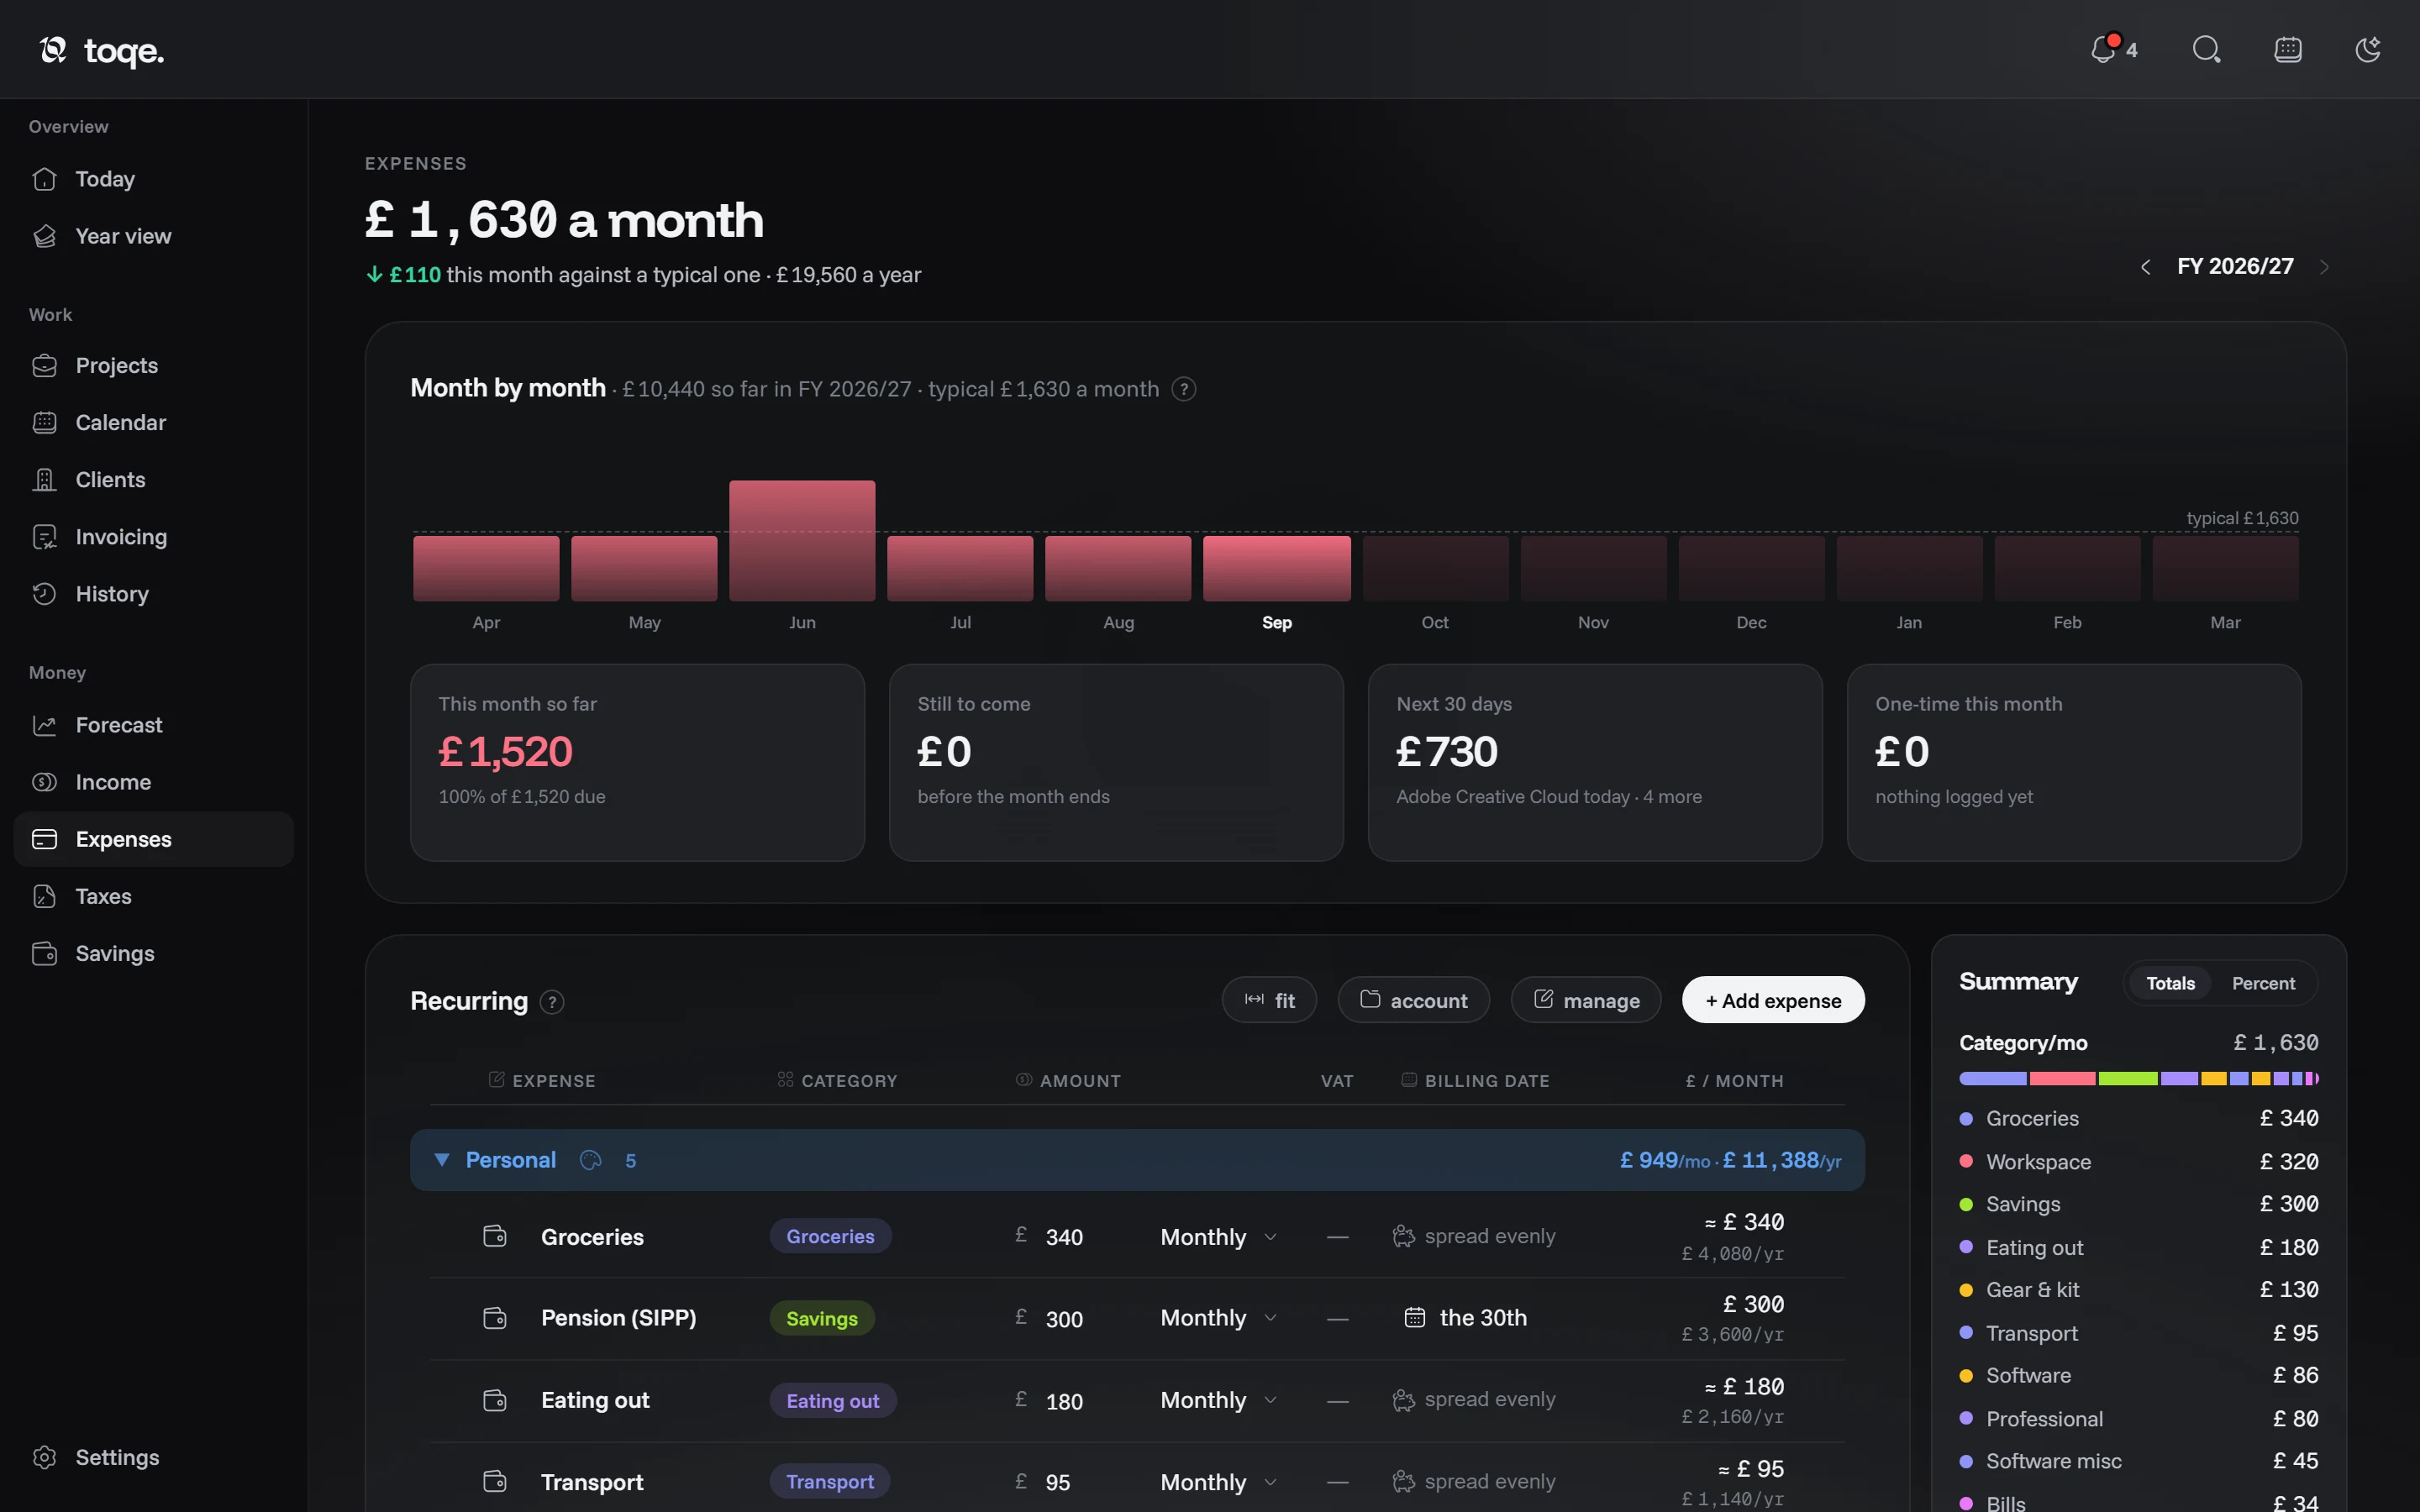Screen dimensions: 2420x1512
Task: Go to previous financial year
Action: pos(2145,267)
